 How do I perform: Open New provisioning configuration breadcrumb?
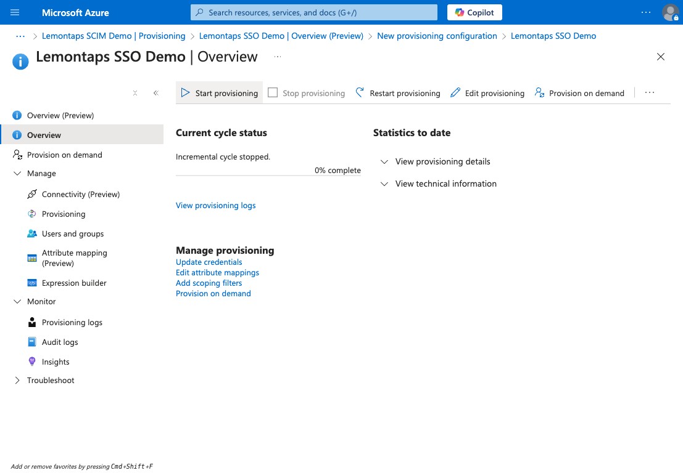click(x=437, y=36)
